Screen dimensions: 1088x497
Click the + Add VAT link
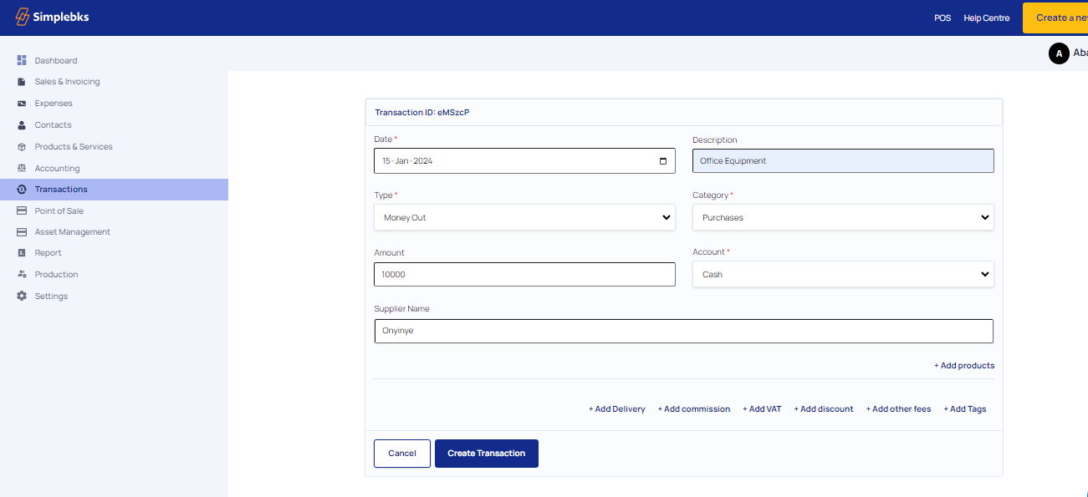pos(762,409)
